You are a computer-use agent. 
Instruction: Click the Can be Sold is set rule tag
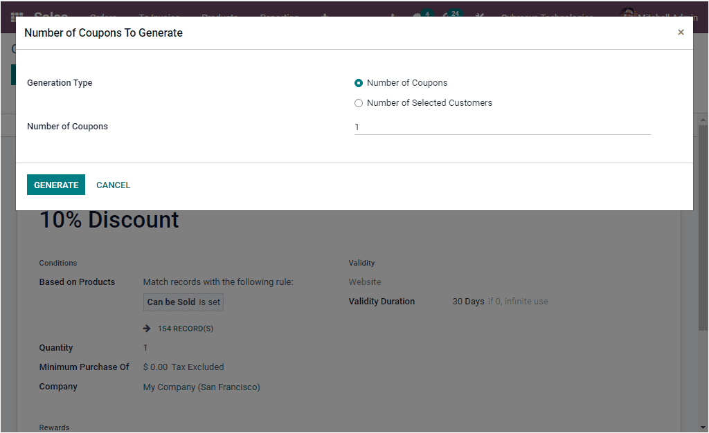point(183,302)
